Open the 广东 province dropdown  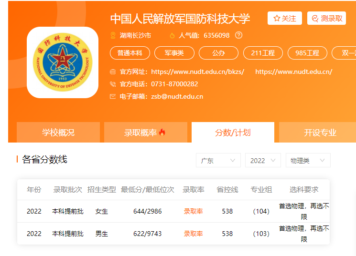point(218,160)
